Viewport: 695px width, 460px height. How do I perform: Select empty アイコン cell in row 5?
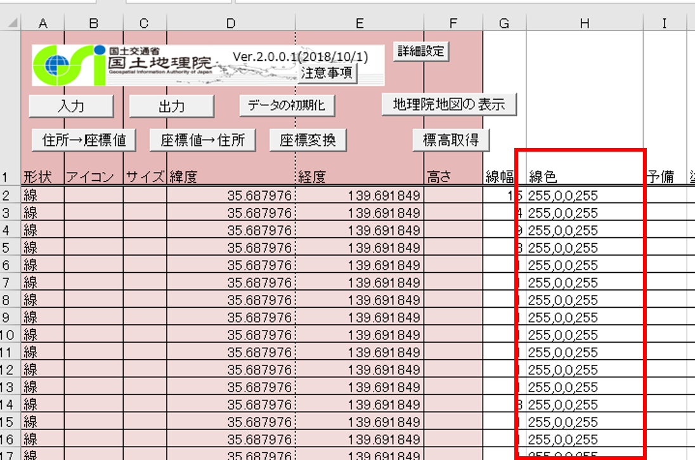(93, 247)
